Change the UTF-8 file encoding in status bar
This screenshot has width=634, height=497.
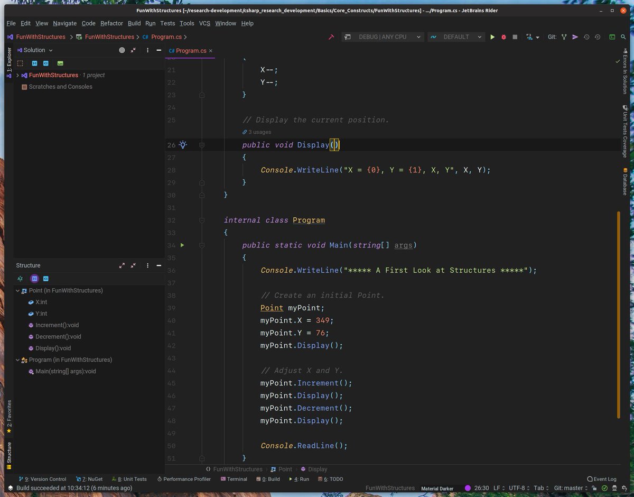(x=519, y=488)
